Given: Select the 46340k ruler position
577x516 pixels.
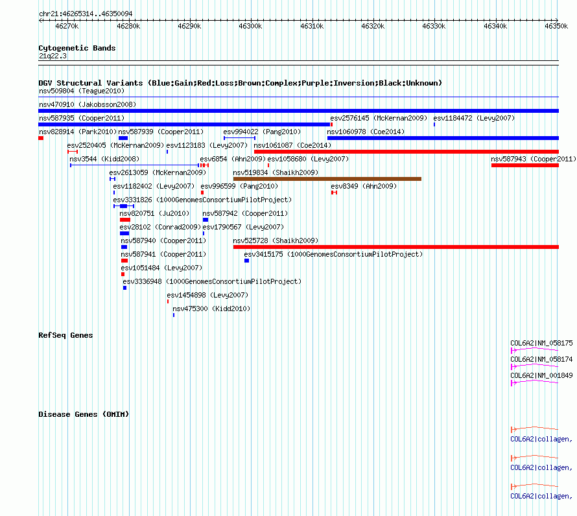Looking at the screenshot, I should (x=495, y=26).
